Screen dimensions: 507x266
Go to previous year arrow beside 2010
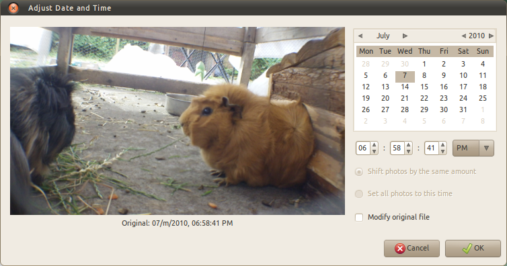[x=464, y=36]
